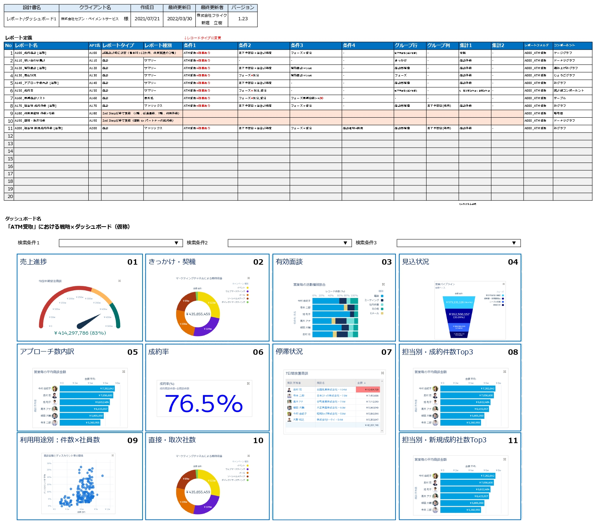Expand the bar chart in アプローチ数内訳 panel
Viewport: 597px width, 526px height.
pyautogui.click(x=124, y=372)
